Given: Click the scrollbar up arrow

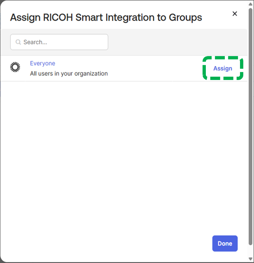Looking at the screenshot, I should coord(251,4).
